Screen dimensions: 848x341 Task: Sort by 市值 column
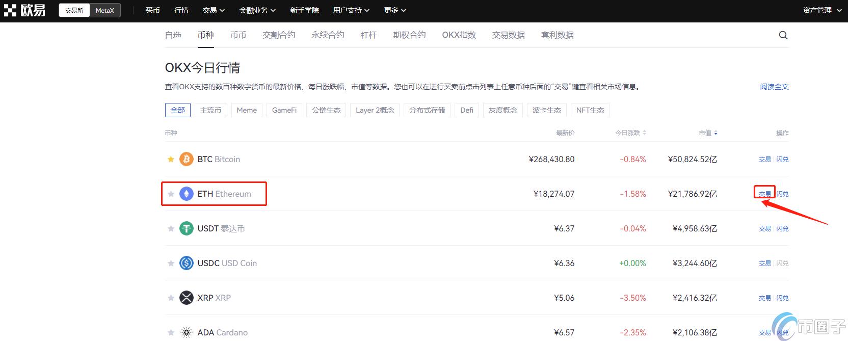pos(708,133)
